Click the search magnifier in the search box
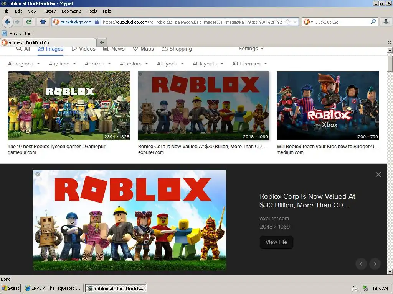 pyautogui.click(x=373, y=22)
